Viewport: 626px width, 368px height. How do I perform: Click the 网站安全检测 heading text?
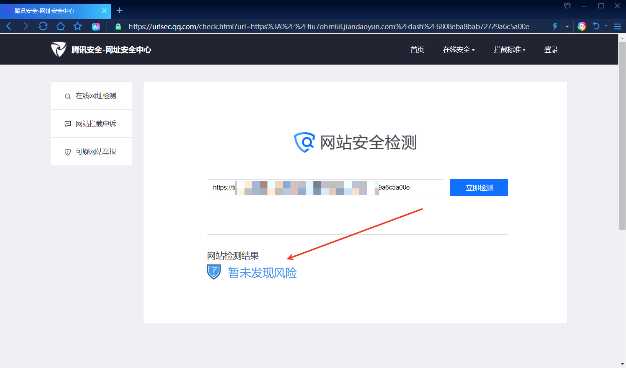point(368,143)
